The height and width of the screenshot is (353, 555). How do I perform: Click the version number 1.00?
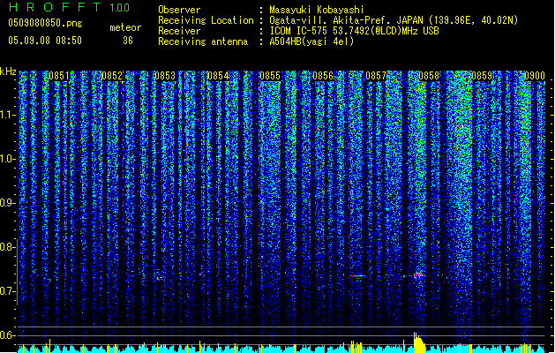(119, 8)
